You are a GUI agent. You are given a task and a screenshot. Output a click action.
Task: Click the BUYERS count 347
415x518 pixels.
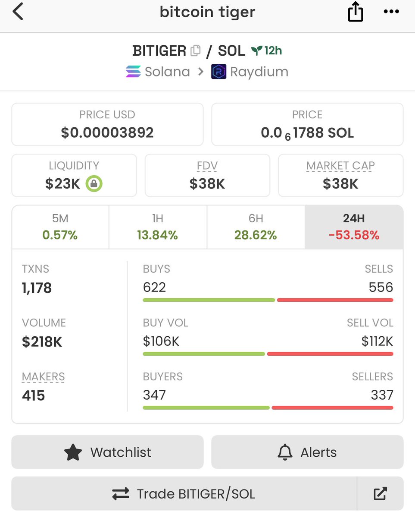coord(154,395)
